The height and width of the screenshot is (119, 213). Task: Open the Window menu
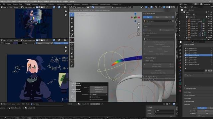(15, 4)
